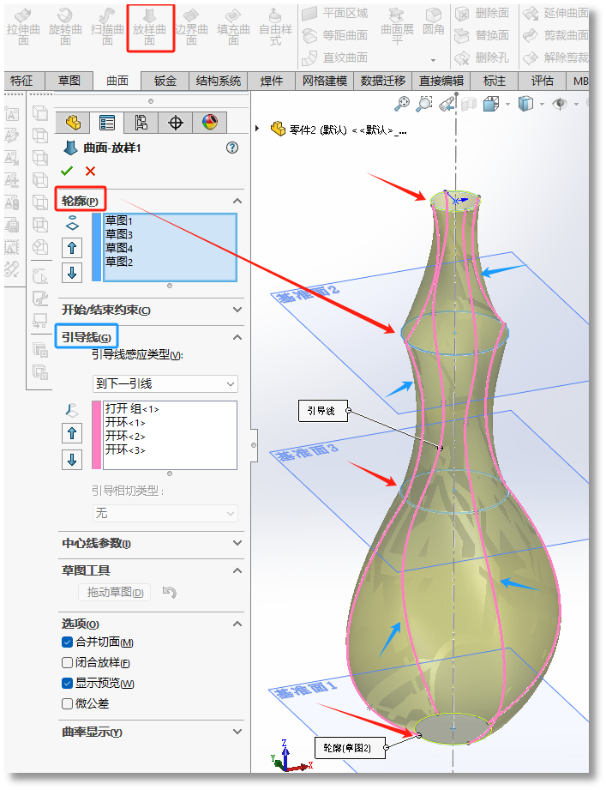Open the FeatureManager design tree tab
This screenshot has height=790, width=606.
73,123
